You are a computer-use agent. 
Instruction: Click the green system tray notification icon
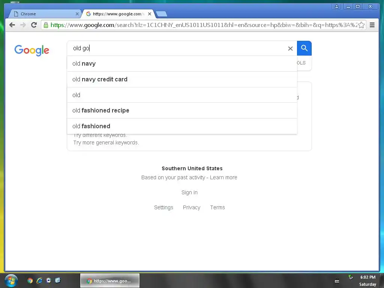coord(351,277)
